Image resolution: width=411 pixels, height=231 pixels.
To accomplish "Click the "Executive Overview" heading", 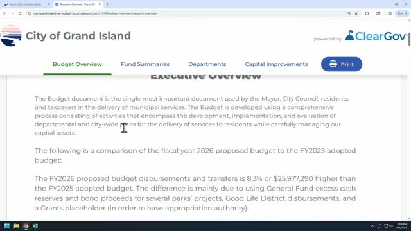I will coord(205,77).
